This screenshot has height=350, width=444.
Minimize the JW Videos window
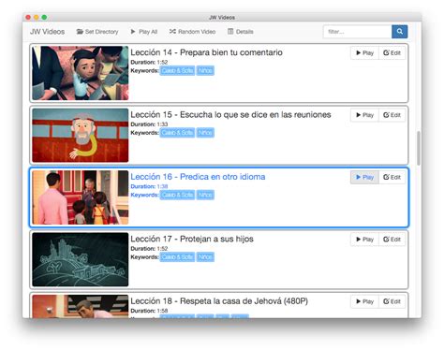(x=37, y=18)
